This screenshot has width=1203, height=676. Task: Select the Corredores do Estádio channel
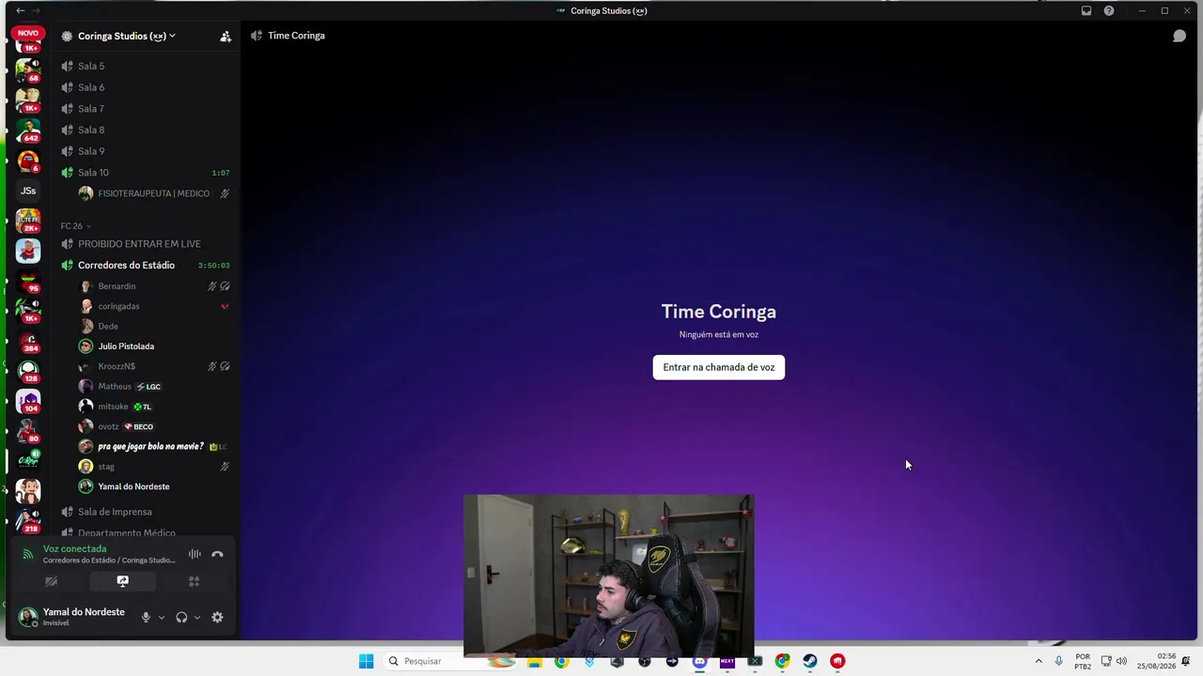coord(146,266)
